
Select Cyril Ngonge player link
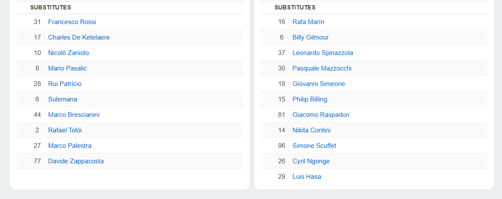[x=311, y=161]
